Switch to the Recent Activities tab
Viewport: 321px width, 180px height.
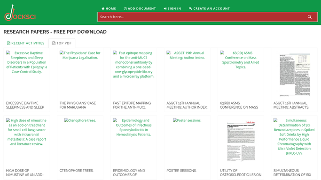pos(26,43)
